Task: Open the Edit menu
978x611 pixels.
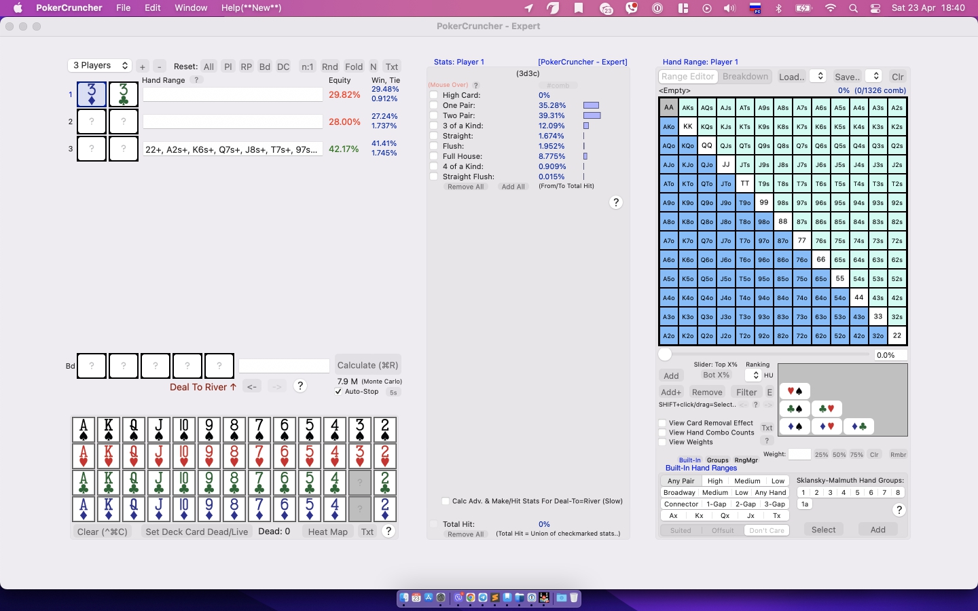Action: click(x=153, y=8)
